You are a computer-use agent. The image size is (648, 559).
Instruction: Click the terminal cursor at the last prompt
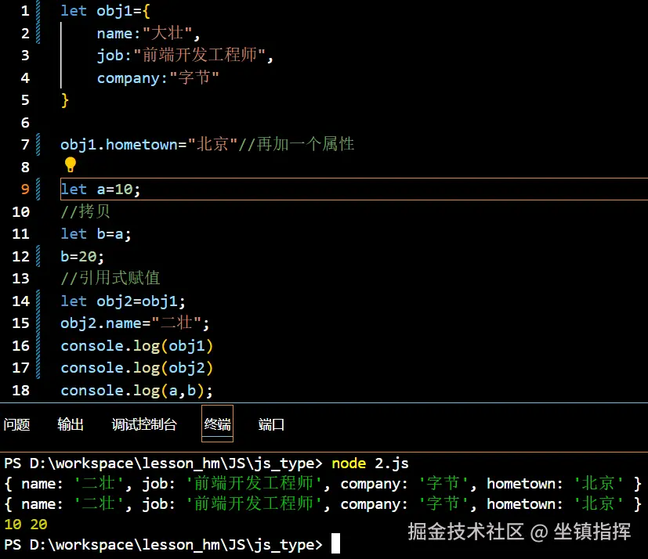(335, 543)
